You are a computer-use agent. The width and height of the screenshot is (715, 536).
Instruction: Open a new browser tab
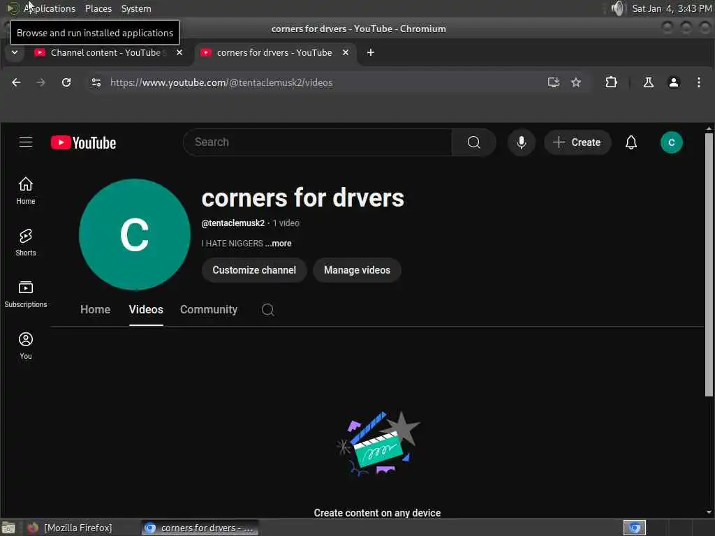[370, 52]
